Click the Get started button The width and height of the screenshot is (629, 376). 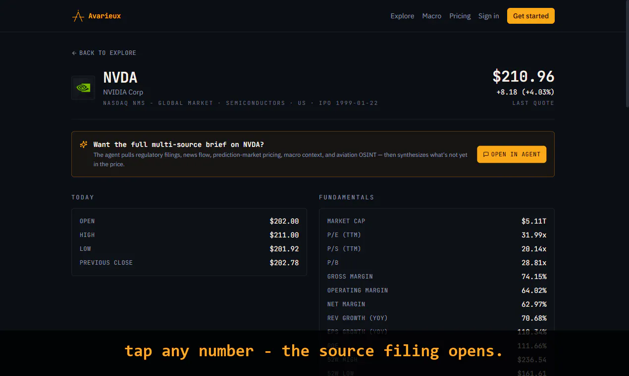pos(531,16)
